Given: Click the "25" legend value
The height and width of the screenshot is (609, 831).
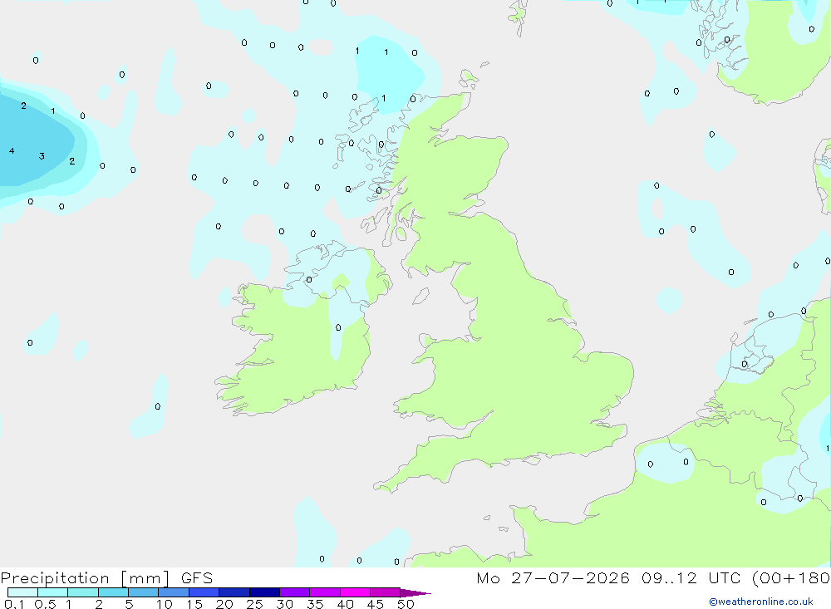Looking at the screenshot, I should (x=254, y=604).
